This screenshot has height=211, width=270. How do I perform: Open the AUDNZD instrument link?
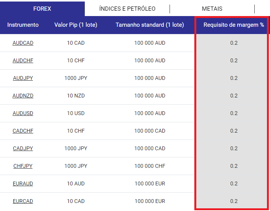pos(23,96)
